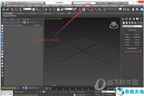Viewport: 144px width, 96px height.
Task: Click the help search keyword field
Action: click(x=84, y=3)
